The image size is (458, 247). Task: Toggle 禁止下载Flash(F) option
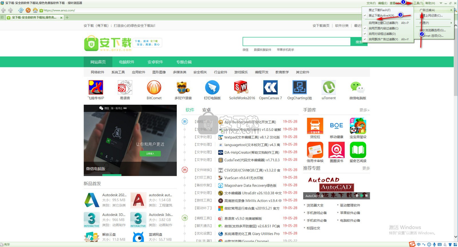tap(388, 10)
